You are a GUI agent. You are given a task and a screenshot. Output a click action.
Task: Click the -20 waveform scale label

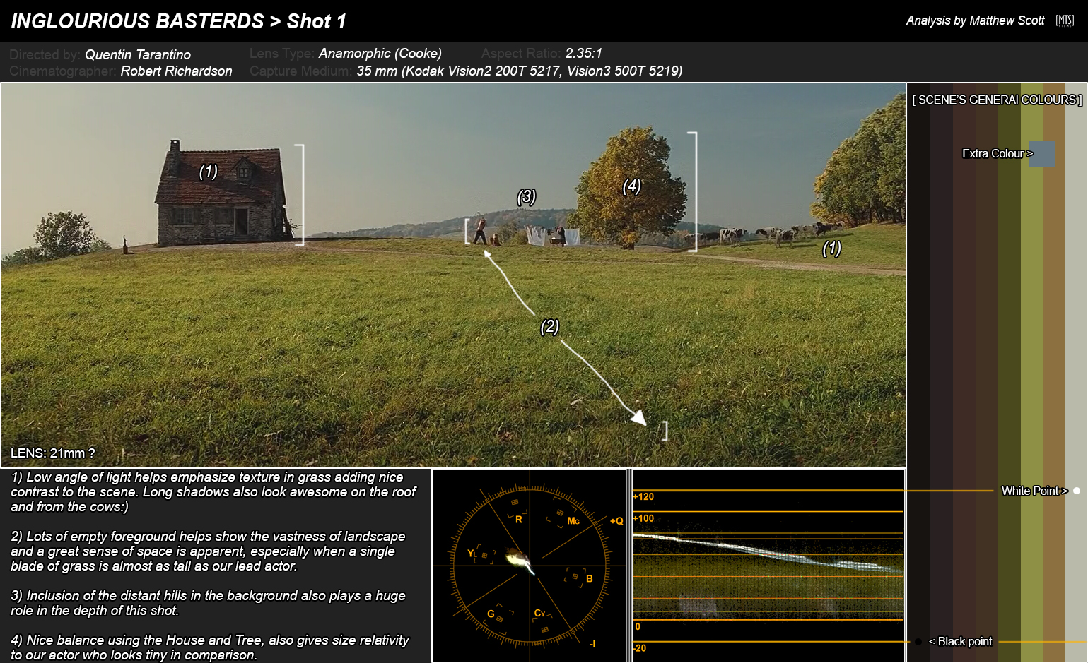[640, 648]
